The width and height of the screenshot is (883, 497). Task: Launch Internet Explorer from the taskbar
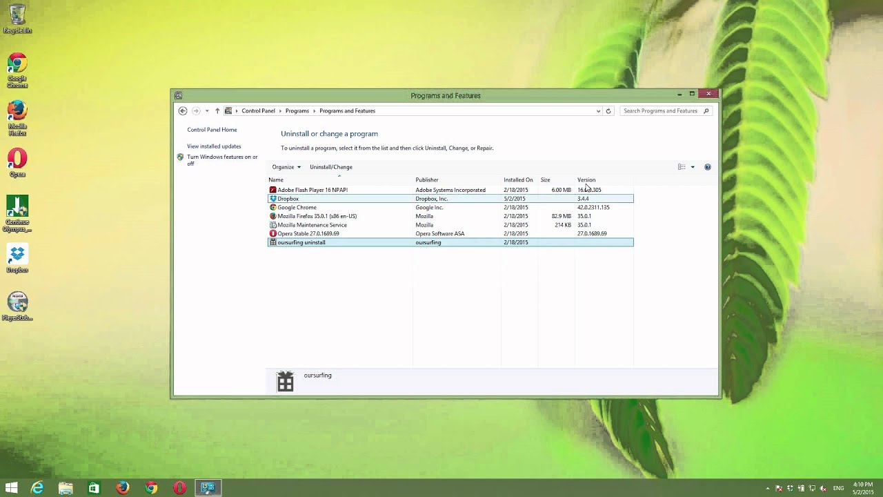(x=37, y=488)
